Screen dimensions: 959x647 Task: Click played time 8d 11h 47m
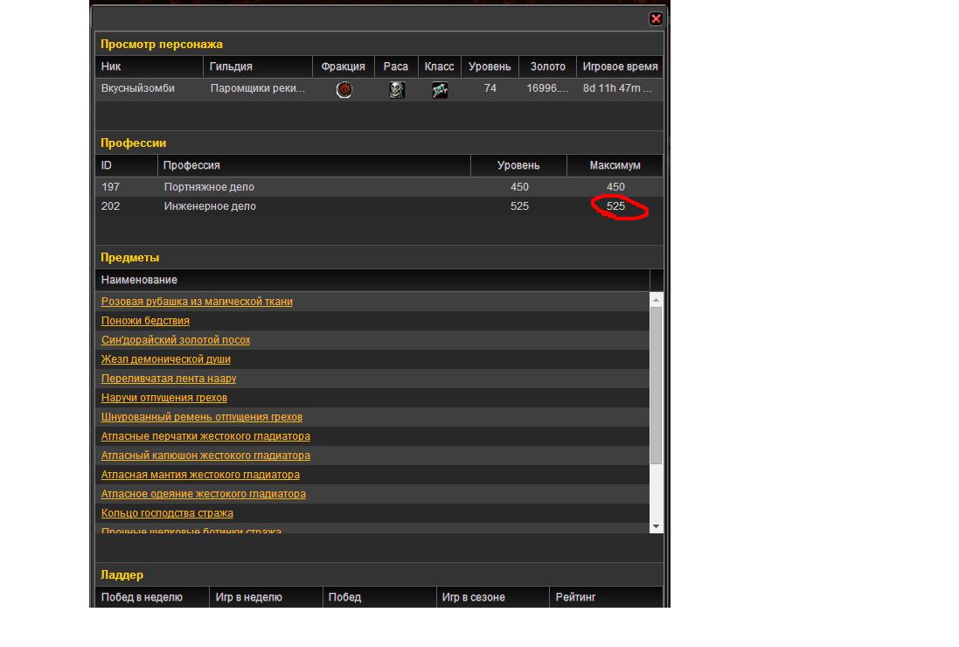[x=618, y=88]
